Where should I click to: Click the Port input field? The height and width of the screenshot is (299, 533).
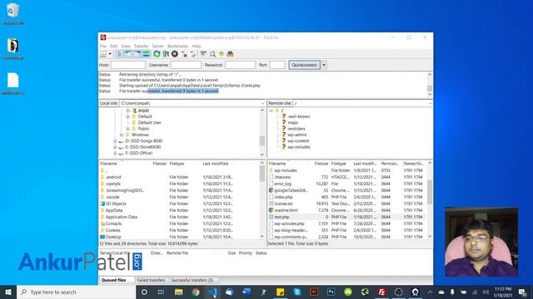pos(277,65)
